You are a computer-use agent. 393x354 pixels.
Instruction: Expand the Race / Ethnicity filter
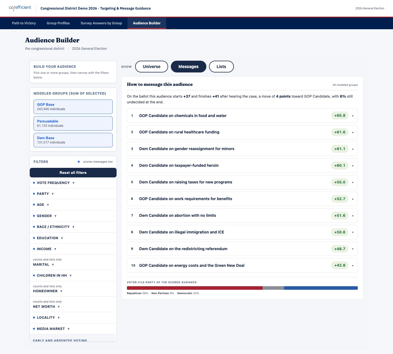(x=73, y=227)
